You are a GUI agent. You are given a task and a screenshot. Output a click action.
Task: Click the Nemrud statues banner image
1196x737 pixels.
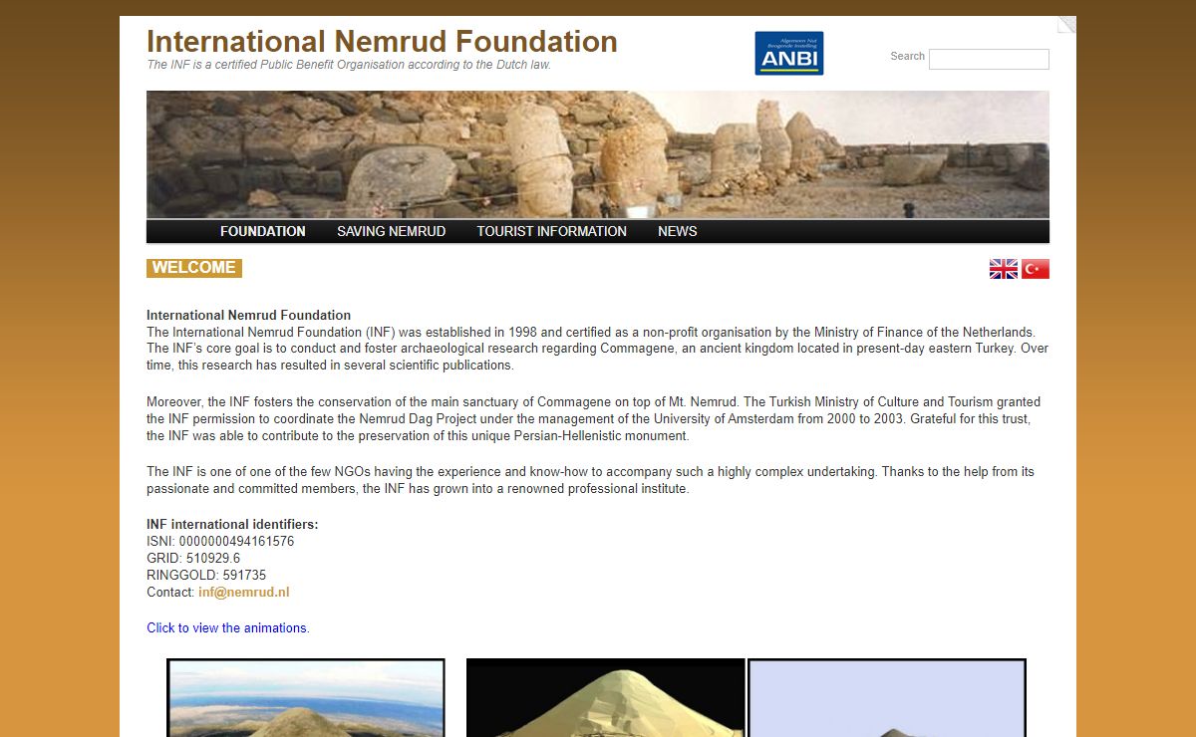coord(598,154)
